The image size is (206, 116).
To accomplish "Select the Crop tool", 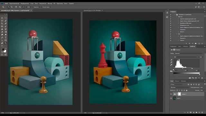I will coord(2,24).
